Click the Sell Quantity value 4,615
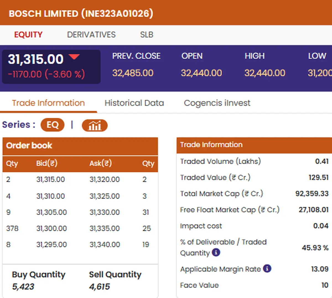Viewport: 332px width, 298px height. [x=99, y=287]
